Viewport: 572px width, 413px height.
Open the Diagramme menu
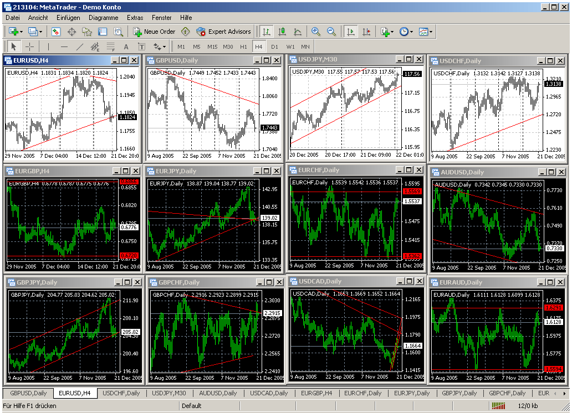[x=103, y=17]
